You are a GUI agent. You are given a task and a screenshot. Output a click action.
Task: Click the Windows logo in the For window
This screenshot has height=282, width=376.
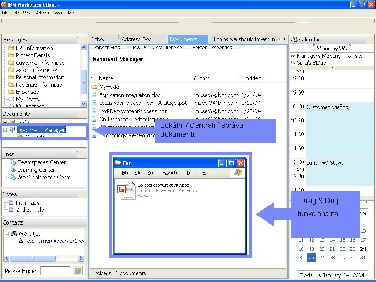coord(238,173)
